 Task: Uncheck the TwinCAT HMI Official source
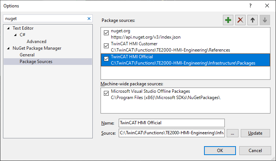coord(106,59)
